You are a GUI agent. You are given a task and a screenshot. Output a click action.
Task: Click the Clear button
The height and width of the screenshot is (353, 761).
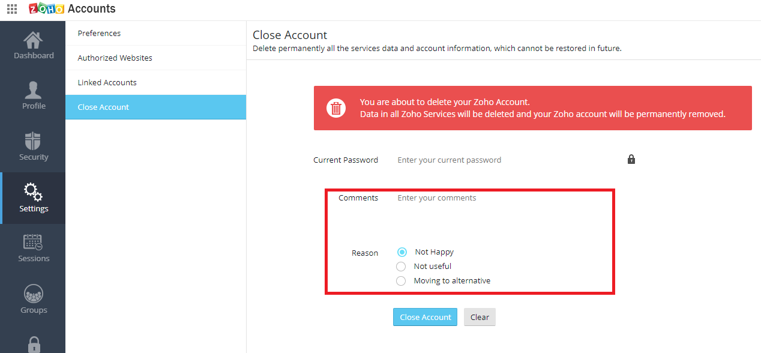coord(480,318)
